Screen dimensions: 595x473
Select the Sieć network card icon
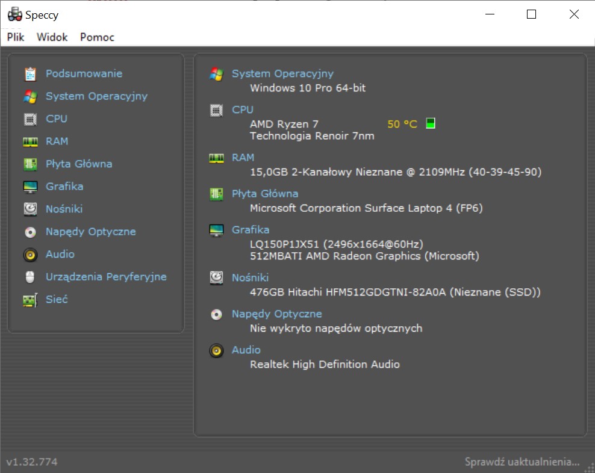pyautogui.click(x=30, y=300)
